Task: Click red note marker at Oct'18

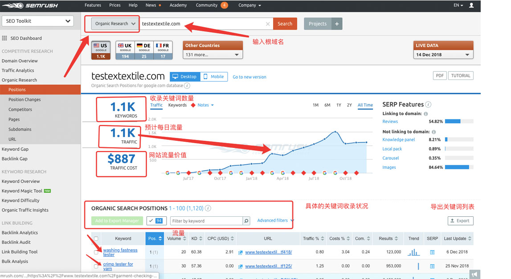Action: point(345,173)
